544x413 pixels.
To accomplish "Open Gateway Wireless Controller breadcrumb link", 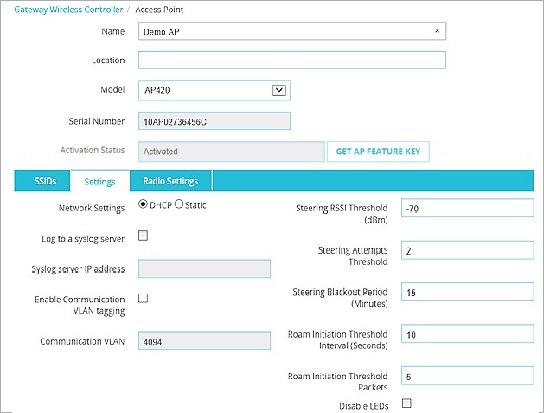I will pyautogui.click(x=64, y=10).
